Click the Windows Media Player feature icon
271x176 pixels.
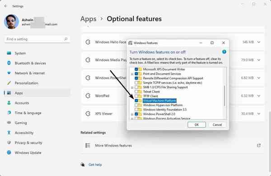pos(88,60)
